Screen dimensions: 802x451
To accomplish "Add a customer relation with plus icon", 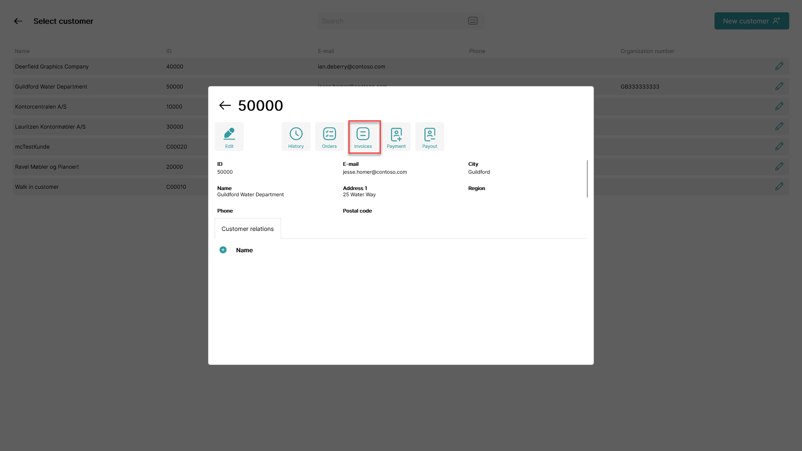I will coord(223,250).
